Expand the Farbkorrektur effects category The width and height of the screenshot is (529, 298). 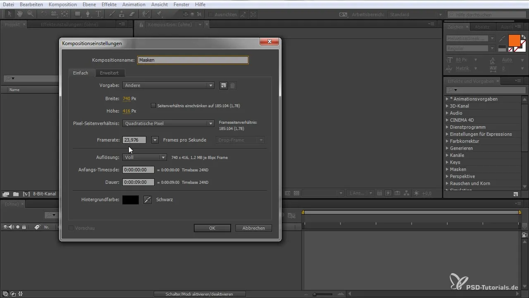[447, 141]
